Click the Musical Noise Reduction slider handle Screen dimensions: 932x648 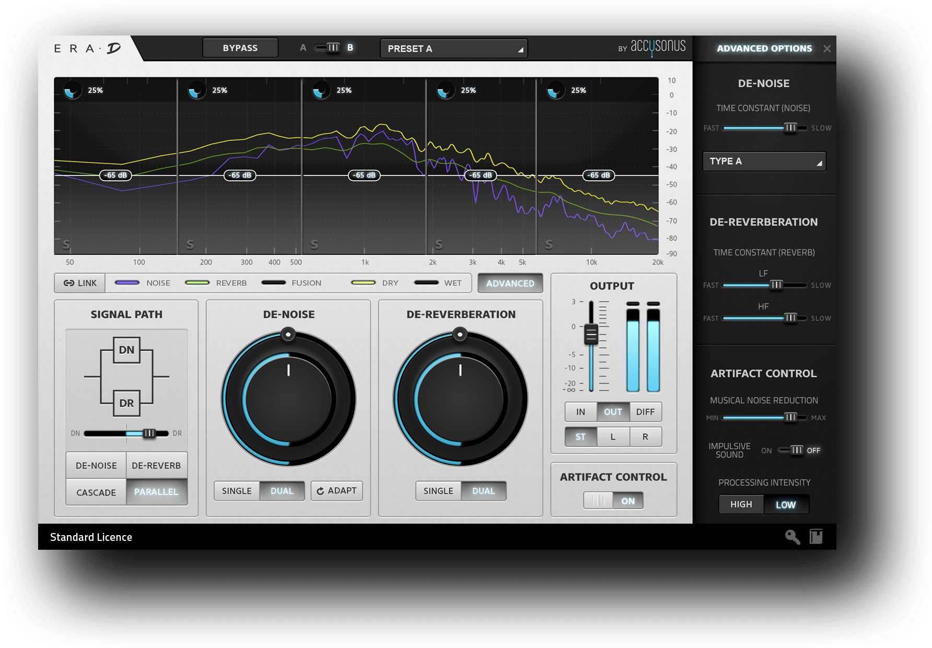point(791,417)
